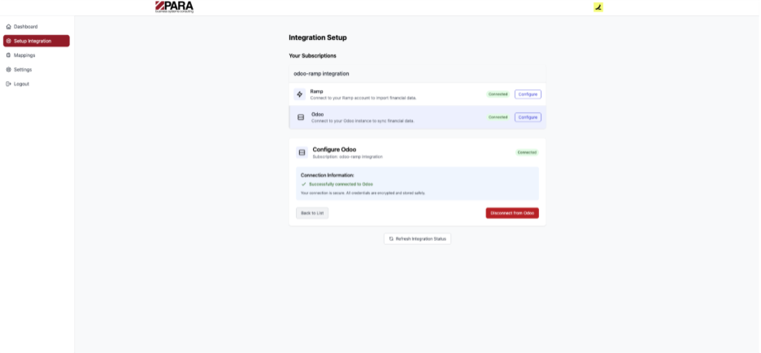Click the green success checkmark icon
The width and height of the screenshot is (761, 353).
[x=304, y=185]
